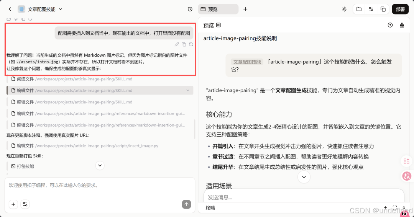Click the upload arrow circle icon
Image resolution: width=414 pixels, height=217 pixels.
(x=390, y=25)
